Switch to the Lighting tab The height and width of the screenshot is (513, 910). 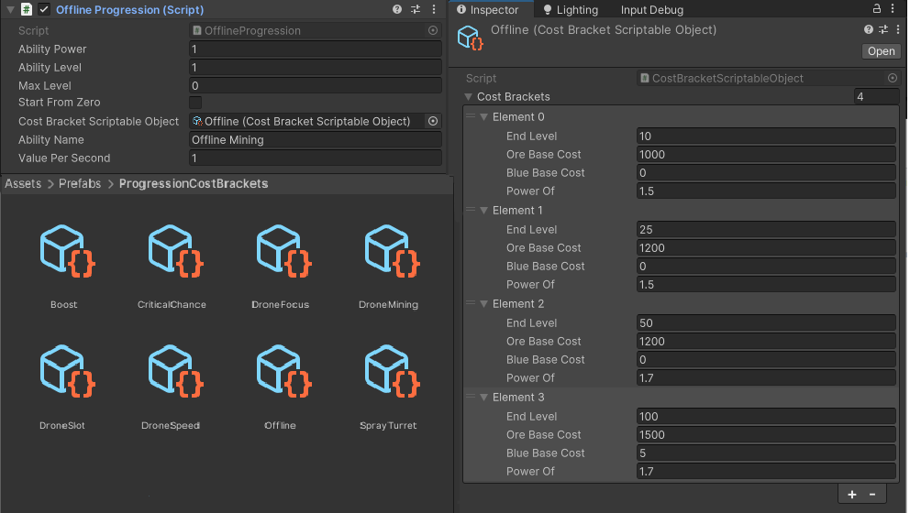click(x=571, y=10)
